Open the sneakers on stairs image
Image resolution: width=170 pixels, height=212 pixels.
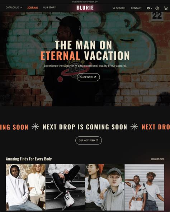[x=65, y=187]
